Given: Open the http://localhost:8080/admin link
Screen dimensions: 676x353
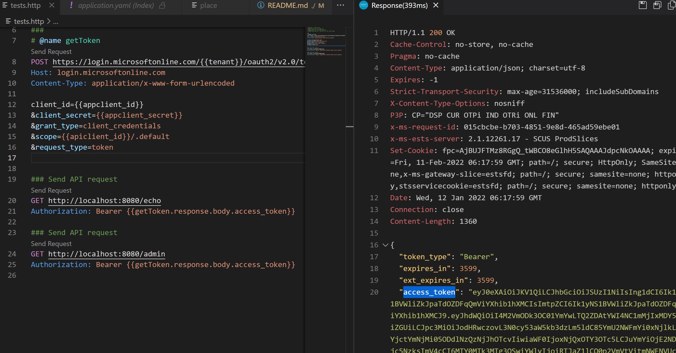Looking at the screenshot, I should click(107, 254).
